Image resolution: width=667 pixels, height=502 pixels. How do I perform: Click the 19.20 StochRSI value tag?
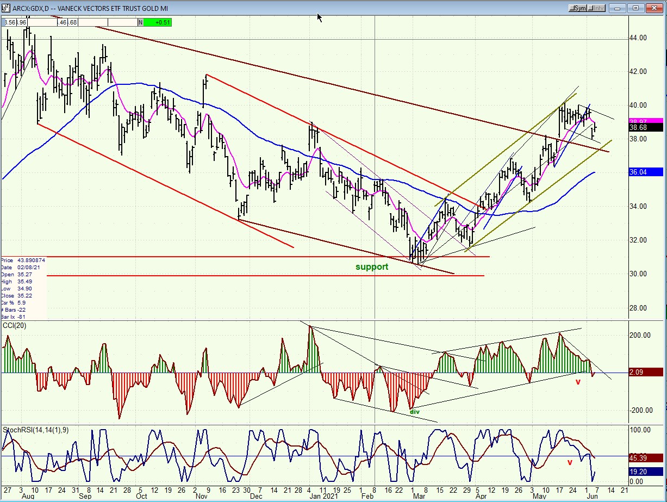click(x=646, y=472)
